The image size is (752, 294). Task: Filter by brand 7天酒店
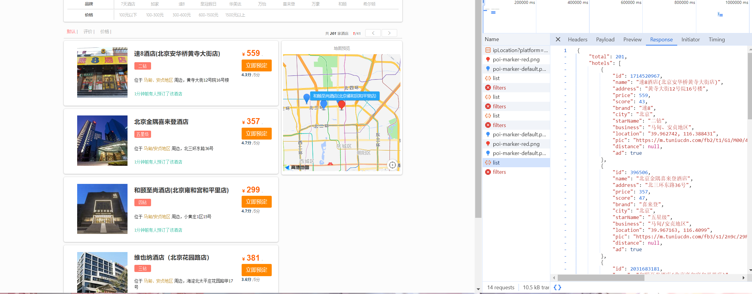(128, 4)
